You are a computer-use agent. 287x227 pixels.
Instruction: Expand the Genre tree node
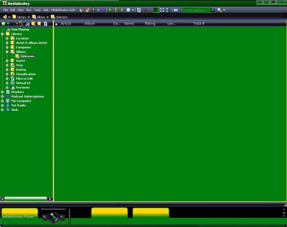[7, 60]
